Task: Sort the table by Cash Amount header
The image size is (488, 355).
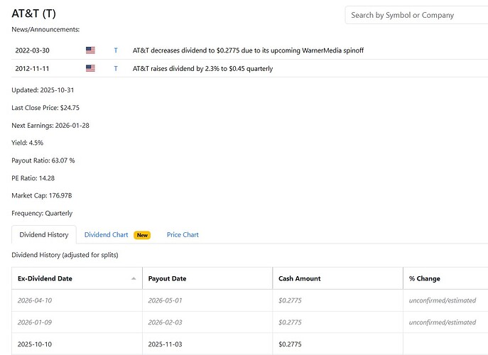Action: tap(299, 278)
